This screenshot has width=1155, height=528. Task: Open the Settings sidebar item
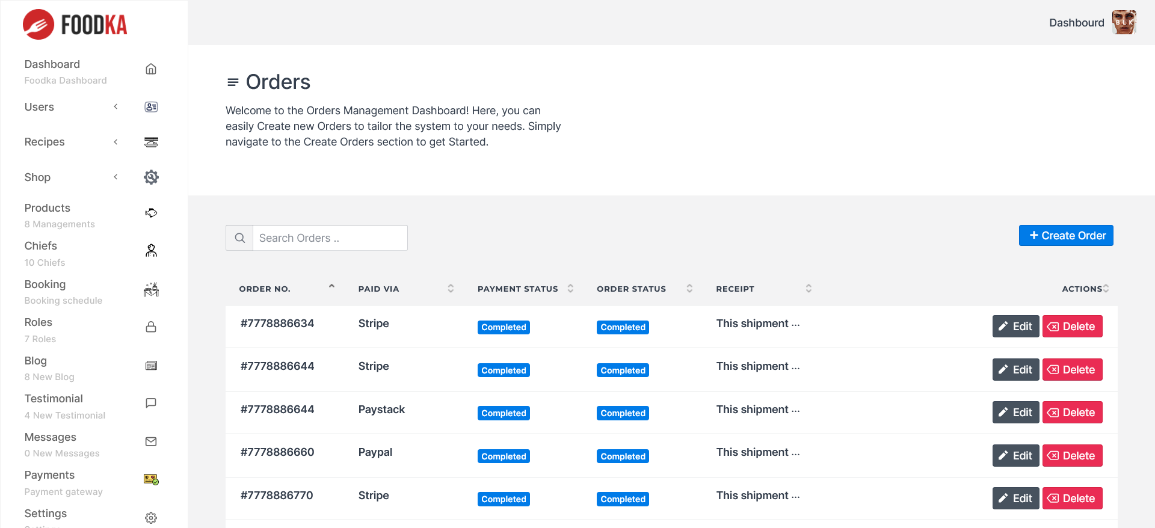(46, 514)
